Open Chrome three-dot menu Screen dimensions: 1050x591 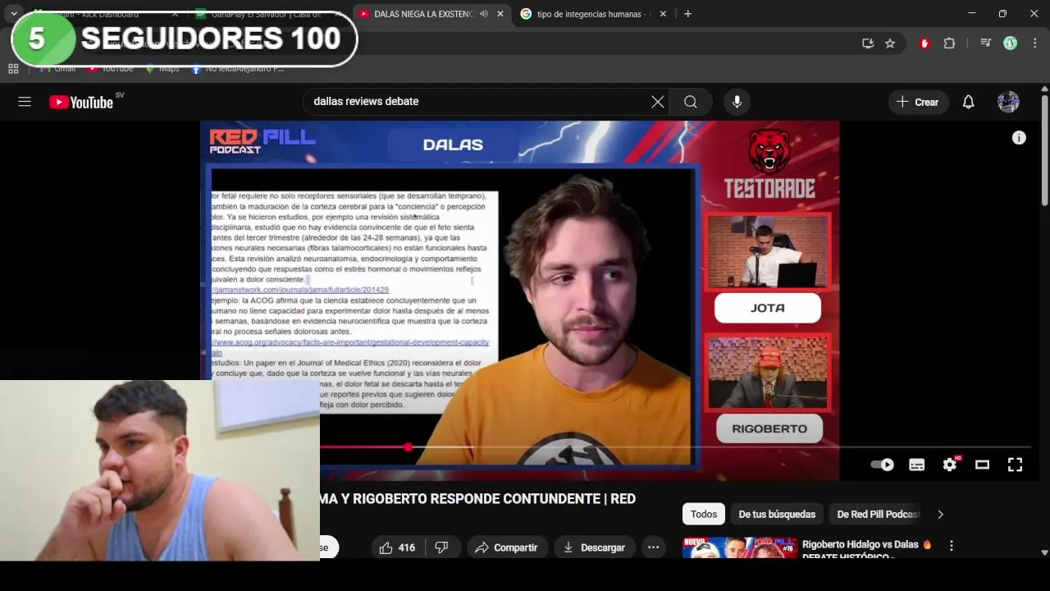click(x=1035, y=44)
